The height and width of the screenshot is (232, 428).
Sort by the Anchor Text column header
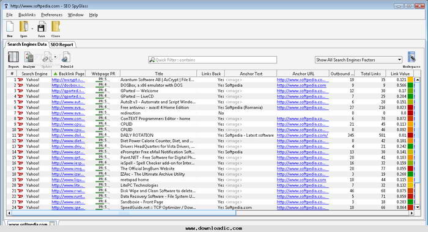coord(251,74)
